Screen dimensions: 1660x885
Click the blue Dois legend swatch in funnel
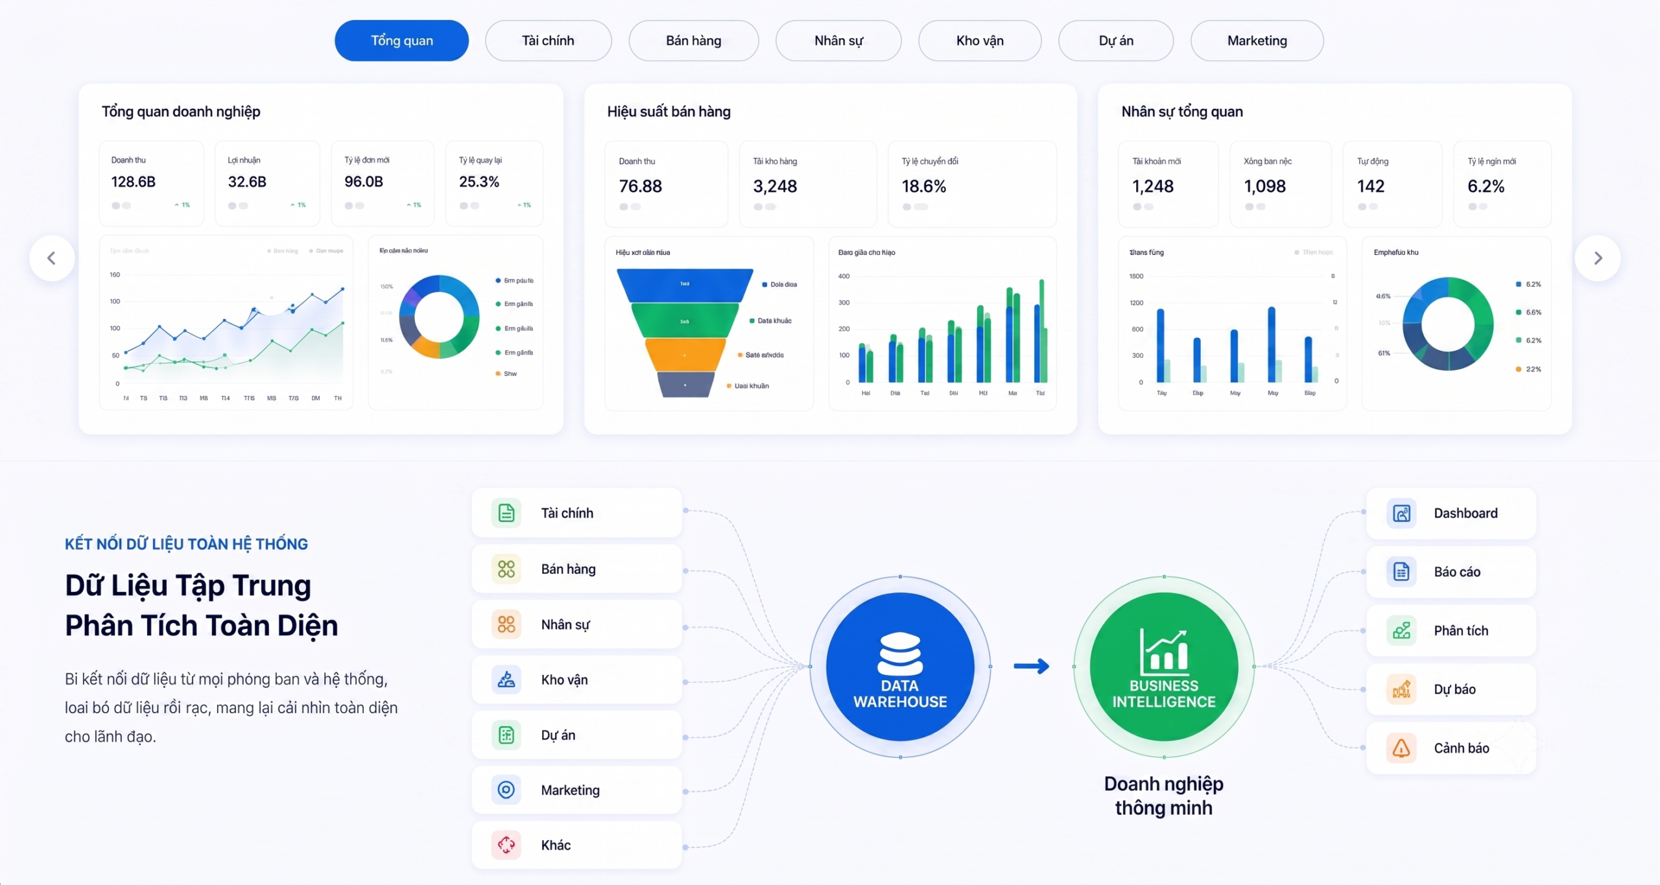765,285
